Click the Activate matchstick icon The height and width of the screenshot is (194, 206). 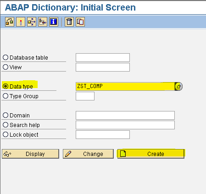(21, 22)
